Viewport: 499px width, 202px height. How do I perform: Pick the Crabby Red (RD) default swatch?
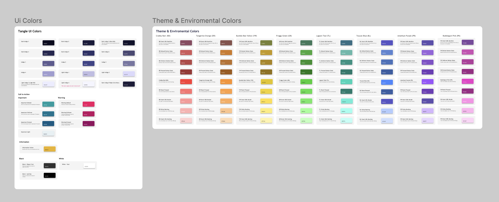(186, 82)
